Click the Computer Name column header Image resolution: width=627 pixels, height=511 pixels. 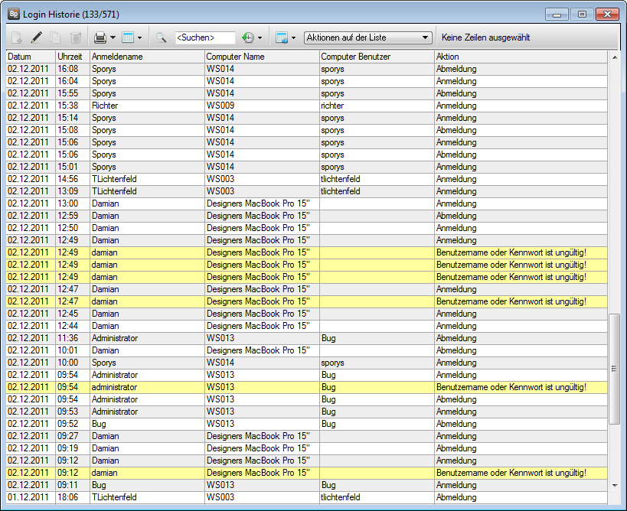(x=261, y=57)
